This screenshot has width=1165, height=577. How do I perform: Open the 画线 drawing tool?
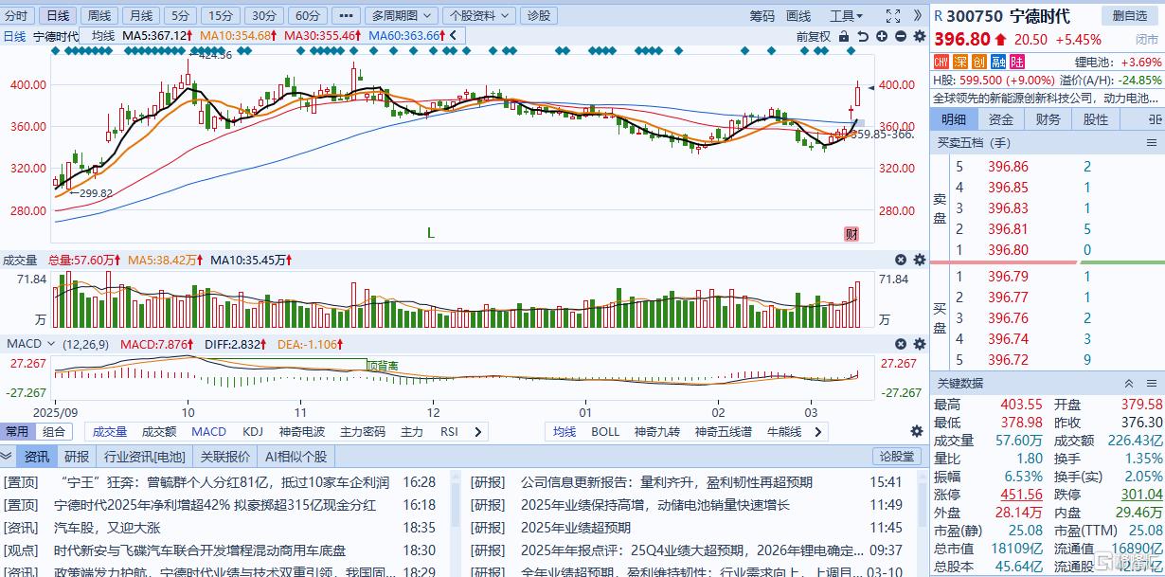[x=799, y=16]
